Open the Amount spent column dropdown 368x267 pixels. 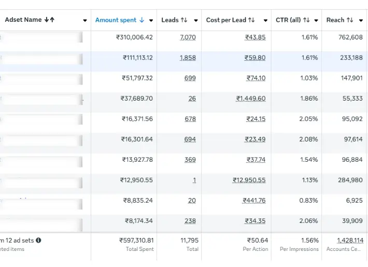(x=151, y=21)
